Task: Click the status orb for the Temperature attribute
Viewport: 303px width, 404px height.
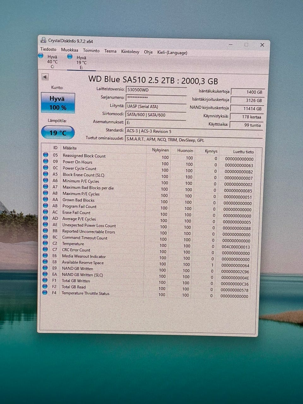Action: pyautogui.click(x=45, y=243)
